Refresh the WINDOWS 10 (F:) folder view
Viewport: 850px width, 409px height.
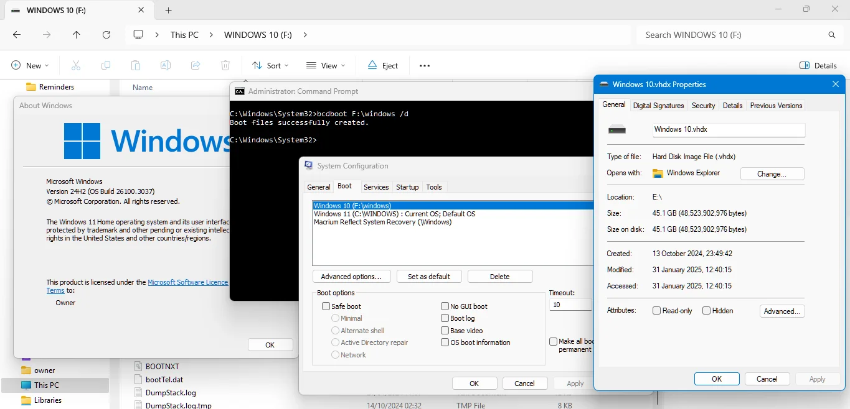point(106,35)
